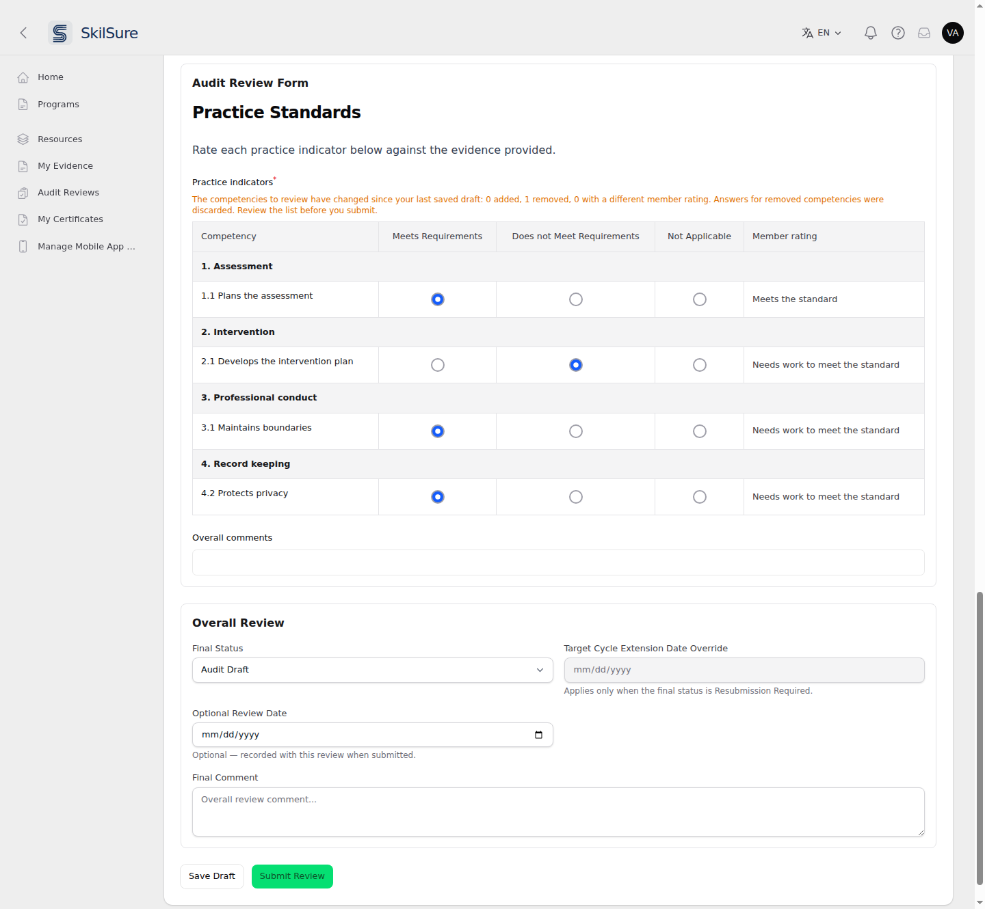Select Not Applicable for 1.1 Plans the assessment
This screenshot has height=909, width=985.
(700, 299)
